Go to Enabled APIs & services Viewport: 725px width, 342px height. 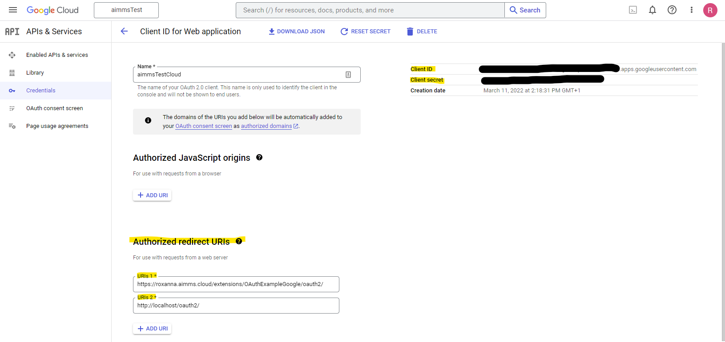(56, 55)
